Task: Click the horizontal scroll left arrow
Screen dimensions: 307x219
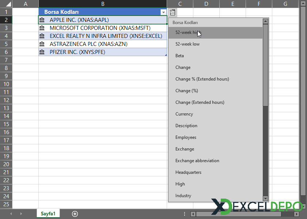Action: [193, 214]
